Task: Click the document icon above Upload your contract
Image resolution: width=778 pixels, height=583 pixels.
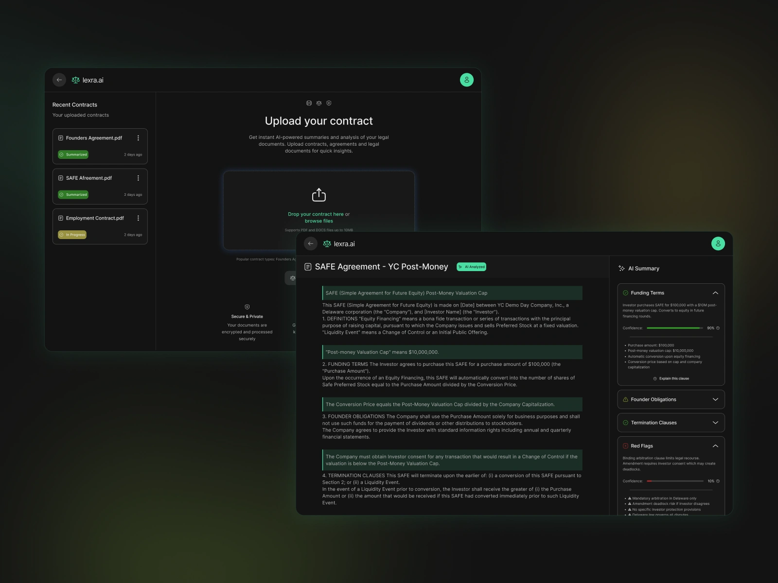Action: pyautogui.click(x=309, y=103)
